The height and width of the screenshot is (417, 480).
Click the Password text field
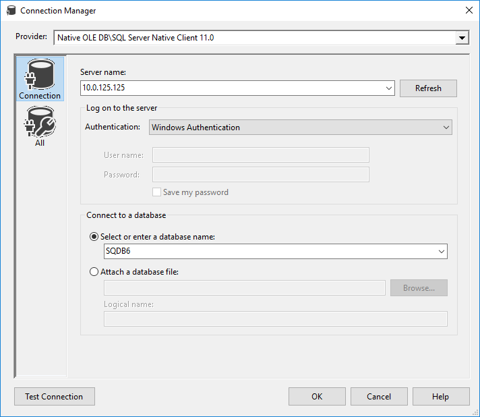click(260, 175)
